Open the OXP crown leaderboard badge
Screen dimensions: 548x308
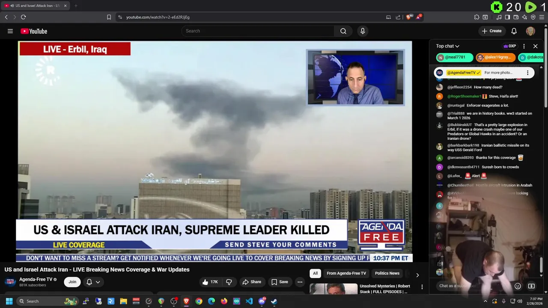[x=509, y=46]
